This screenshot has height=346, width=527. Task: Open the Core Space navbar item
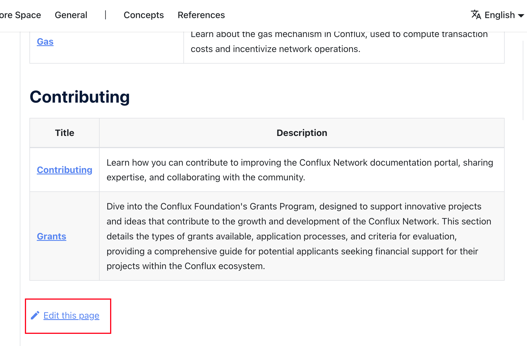coord(20,15)
